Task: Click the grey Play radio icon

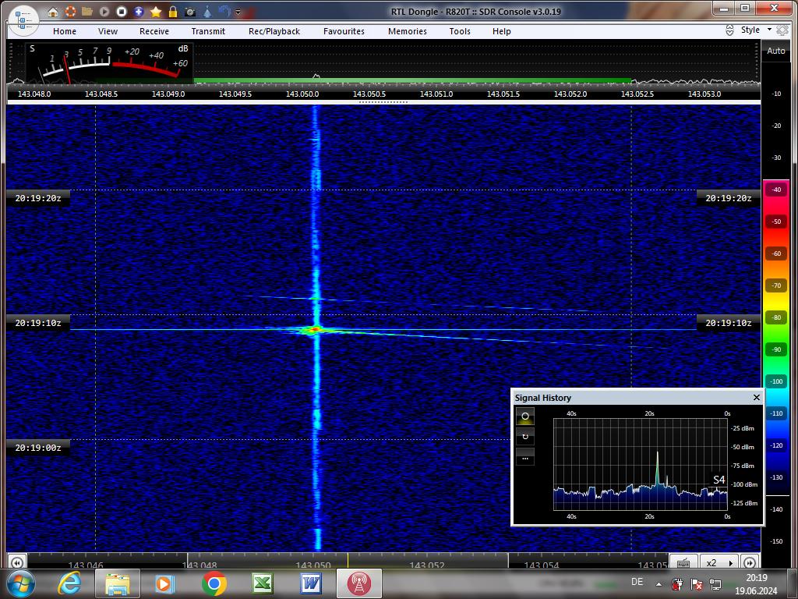Action: pyautogui.click(x=104, y=11)
